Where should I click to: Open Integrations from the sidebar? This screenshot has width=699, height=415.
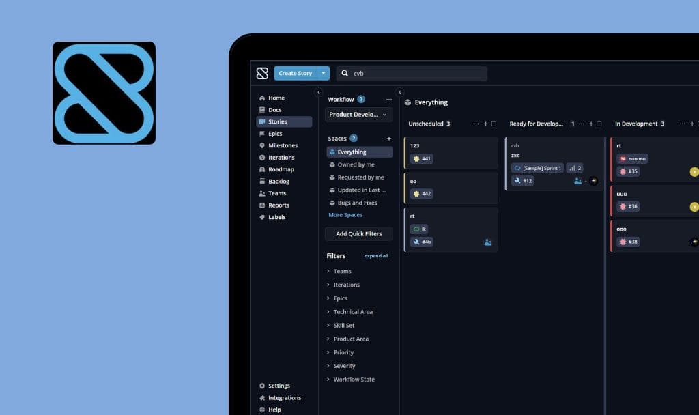click(x=280, y=398)
